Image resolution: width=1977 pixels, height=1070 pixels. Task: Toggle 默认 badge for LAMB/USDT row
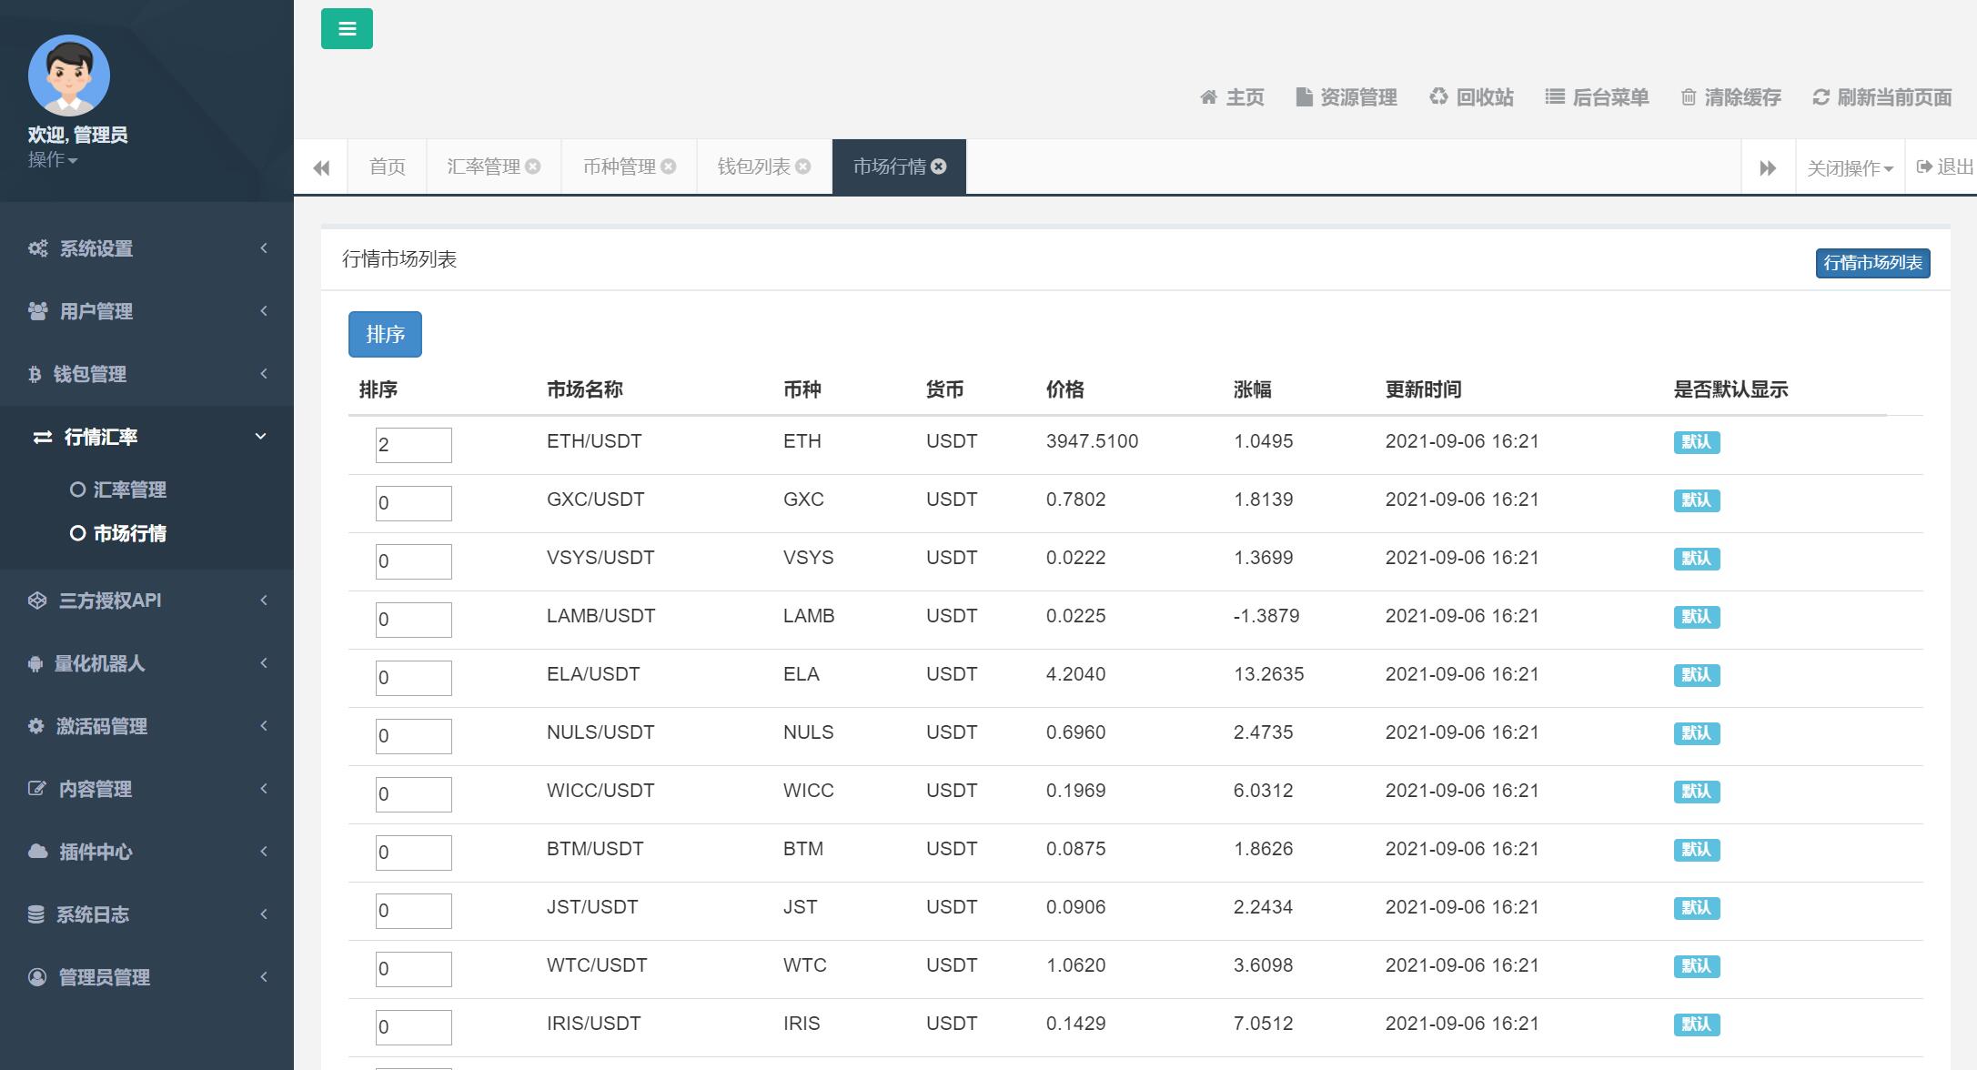(x=1696, y=617)
